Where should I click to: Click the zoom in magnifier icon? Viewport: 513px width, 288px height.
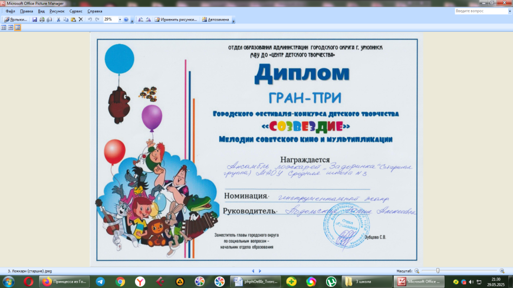coord(502,271)
